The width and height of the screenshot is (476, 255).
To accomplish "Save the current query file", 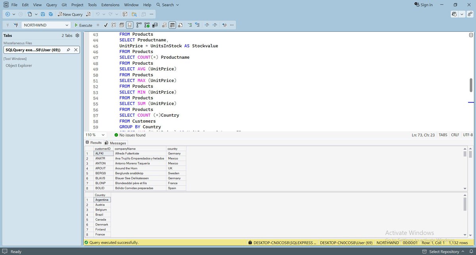I will (x=43, y=14).
